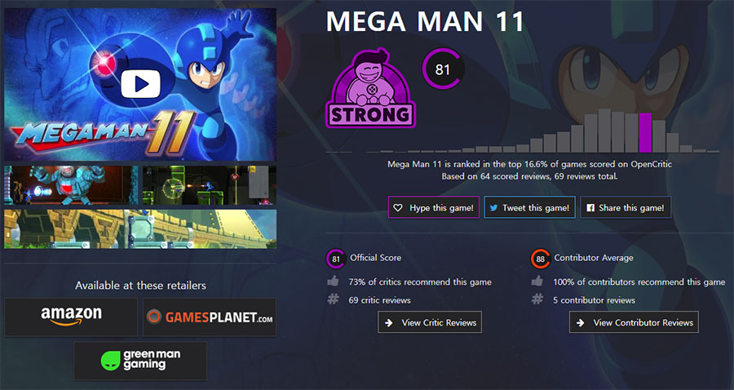The width and height of the screenshot is (734, 390).
Task: Click the Official Score 81 circle
Action: pyautogui.click(x=336, y=259)
